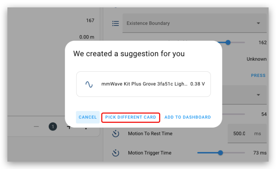Click the Existence Boundary dropdown arrow
Image resolution: width=276 pixels, height=169 pixels.
click(258, 23)
